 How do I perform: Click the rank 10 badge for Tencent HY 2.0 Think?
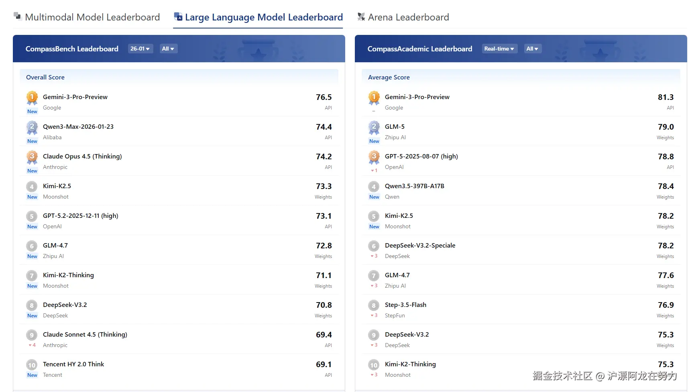pyautogui.click(x=32, y=365)
